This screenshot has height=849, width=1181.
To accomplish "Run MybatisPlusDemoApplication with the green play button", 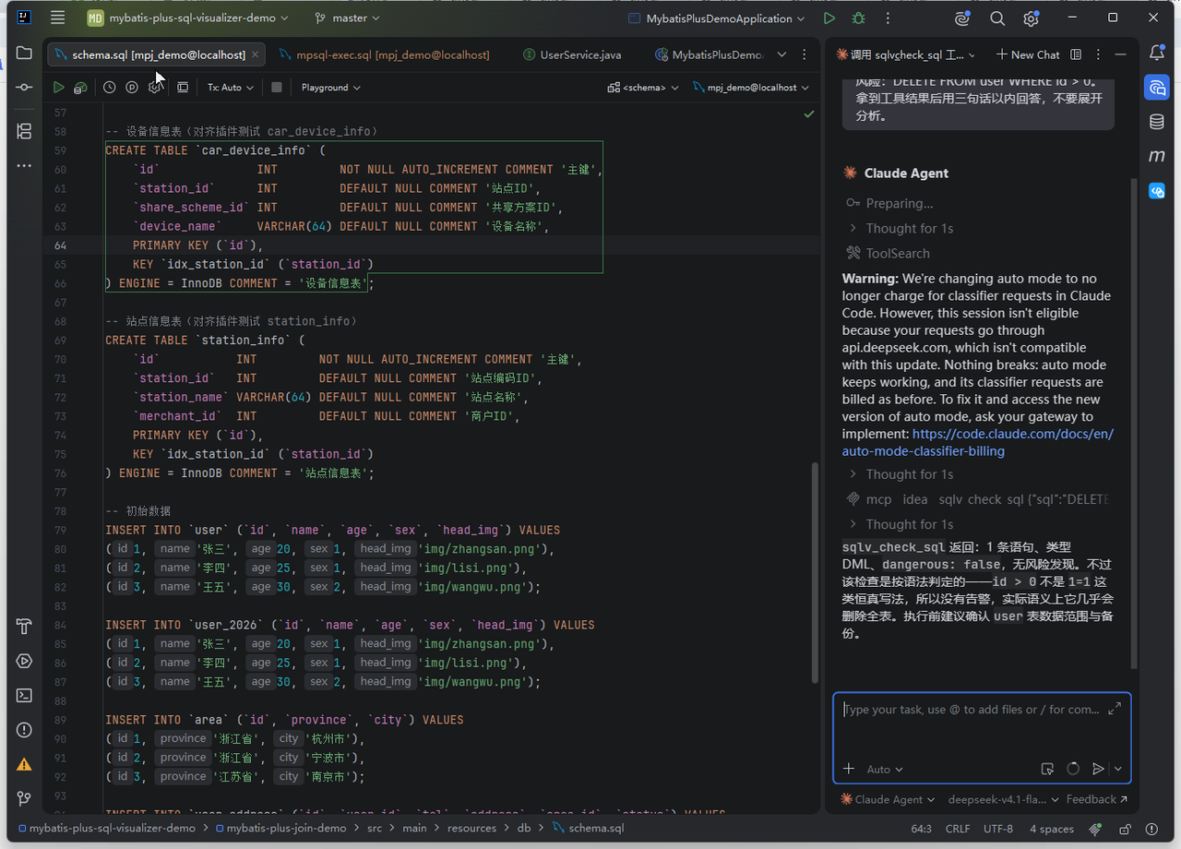I will [x=829, y=18].
